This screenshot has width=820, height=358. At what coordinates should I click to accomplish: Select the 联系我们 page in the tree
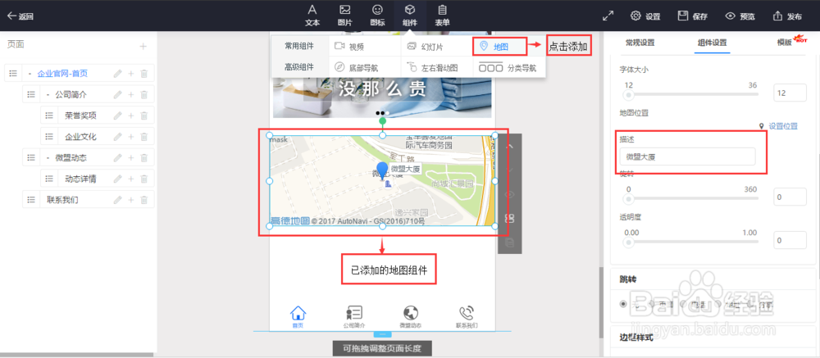tap(63, 199)
